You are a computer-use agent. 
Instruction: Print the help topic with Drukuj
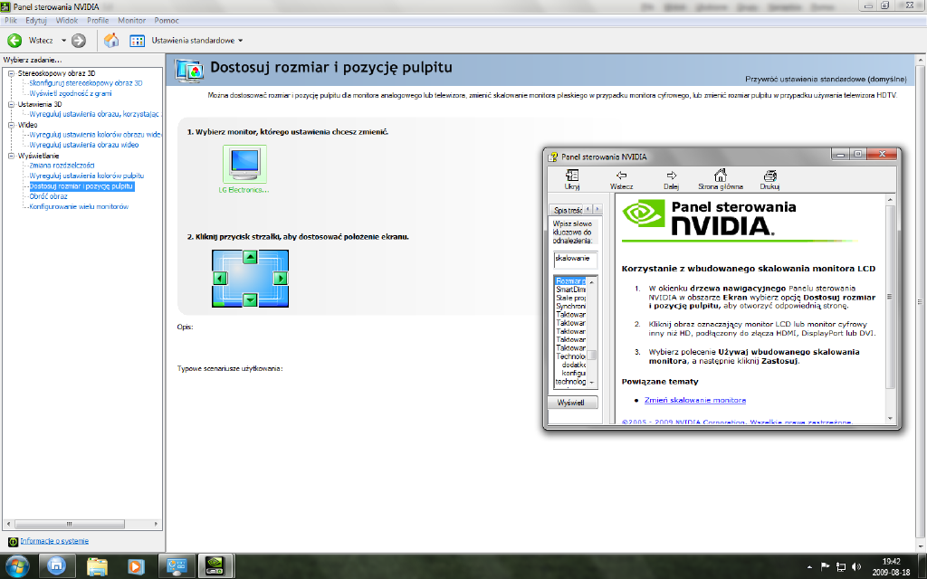coord(769,180)
